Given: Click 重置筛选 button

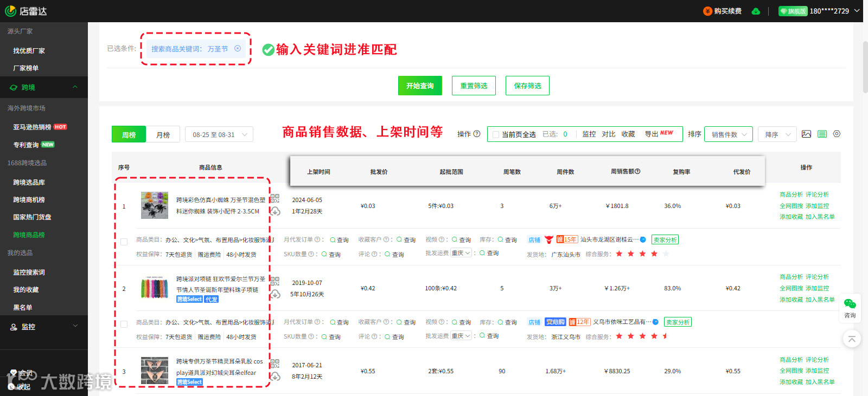Looking at the screenshot, I should coord(474,86).
